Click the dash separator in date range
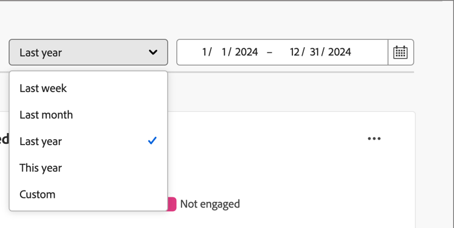This screenshot has height=228, width=454. point(269,53)
